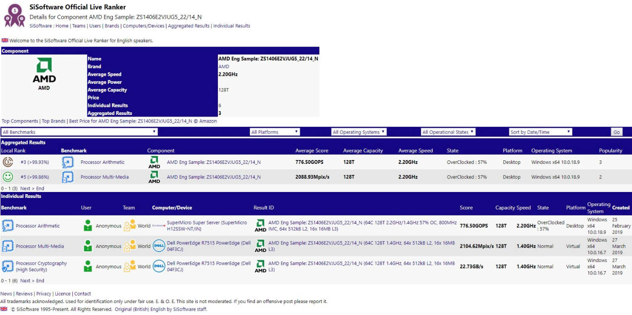The height and width of the screenshot is (315, 632).
Task: Open the Individual Results navigation link
Action: pos(232,26)
